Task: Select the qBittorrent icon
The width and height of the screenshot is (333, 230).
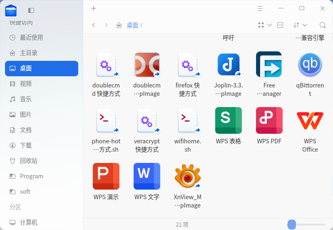Action: [x=310, y=65]
